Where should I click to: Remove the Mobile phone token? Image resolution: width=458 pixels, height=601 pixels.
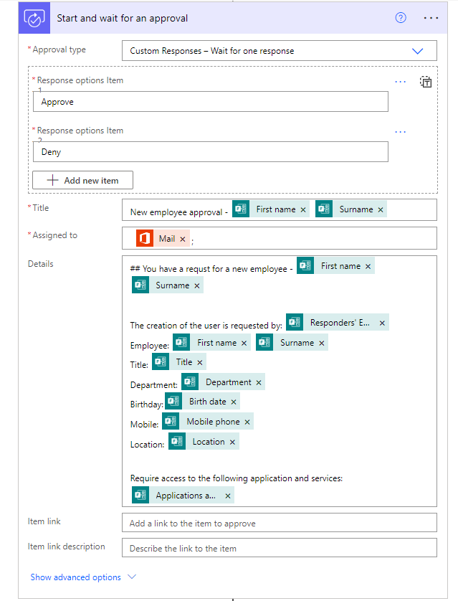[247, 422]
